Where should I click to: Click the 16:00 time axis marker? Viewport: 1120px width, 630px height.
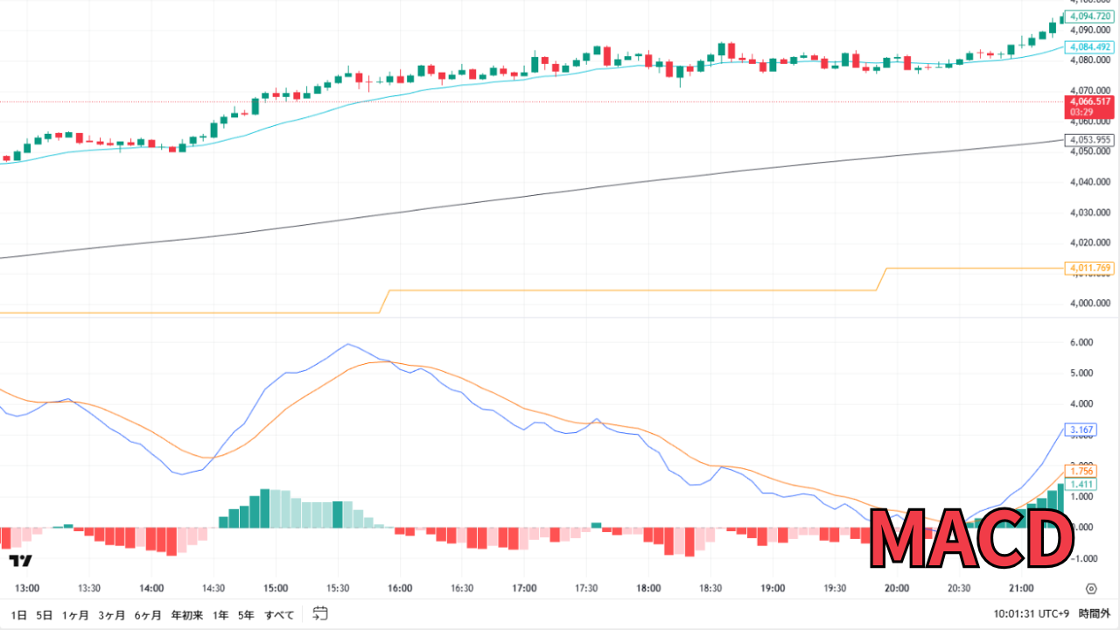400,589
